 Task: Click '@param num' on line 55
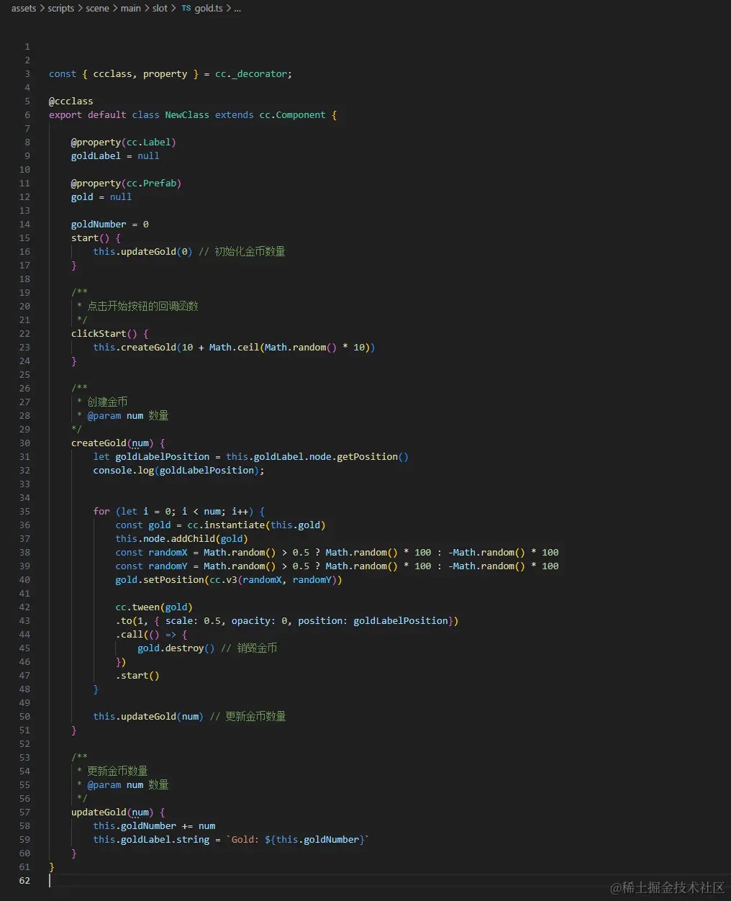click(x=115, y=785)
